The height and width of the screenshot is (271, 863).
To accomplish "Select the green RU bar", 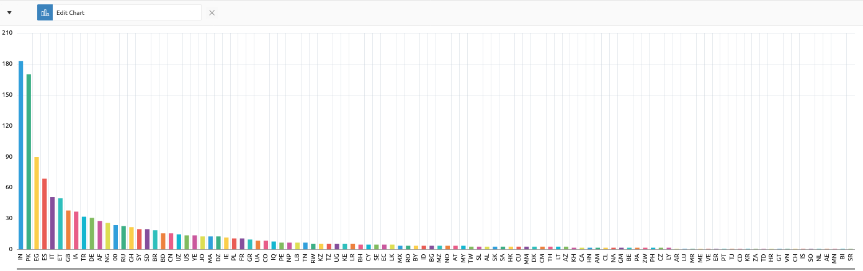I will [x=123, y=238].
